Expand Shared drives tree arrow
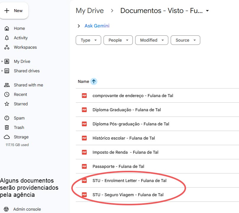The height and width of the screenshot is (213, 239). pos(2,71)
